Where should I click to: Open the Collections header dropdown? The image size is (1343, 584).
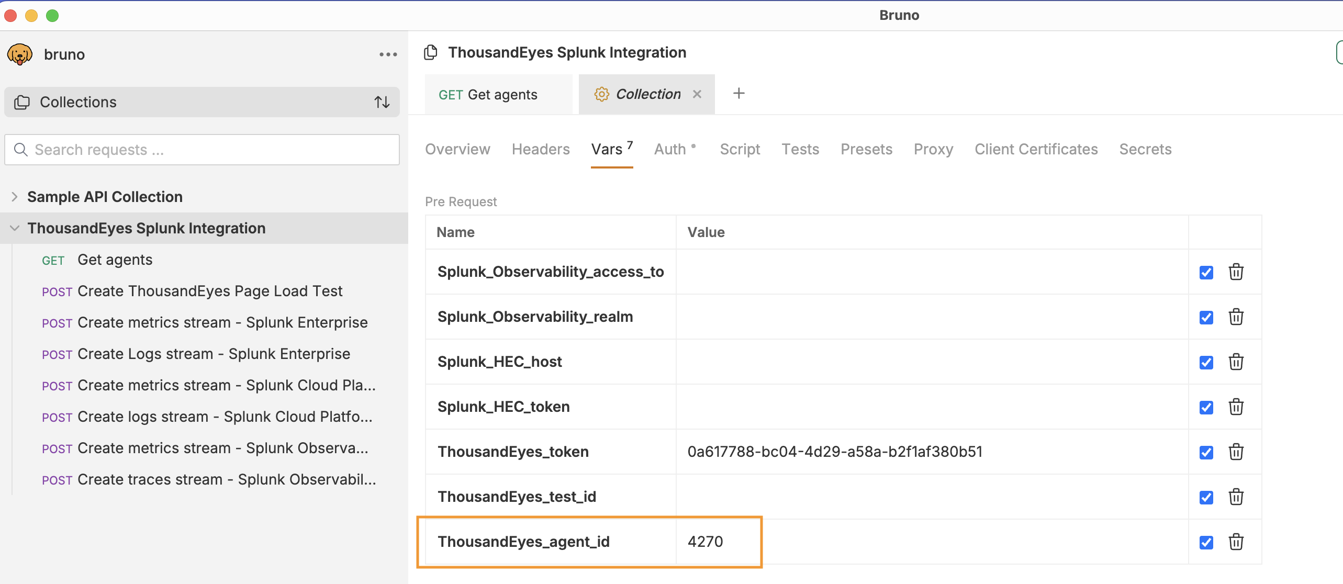point(79,102)
